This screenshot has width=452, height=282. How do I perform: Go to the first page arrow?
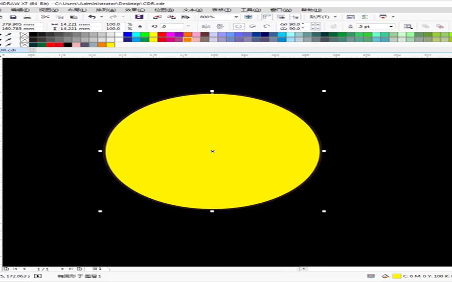pyautogui.click(x=15, y=269)
